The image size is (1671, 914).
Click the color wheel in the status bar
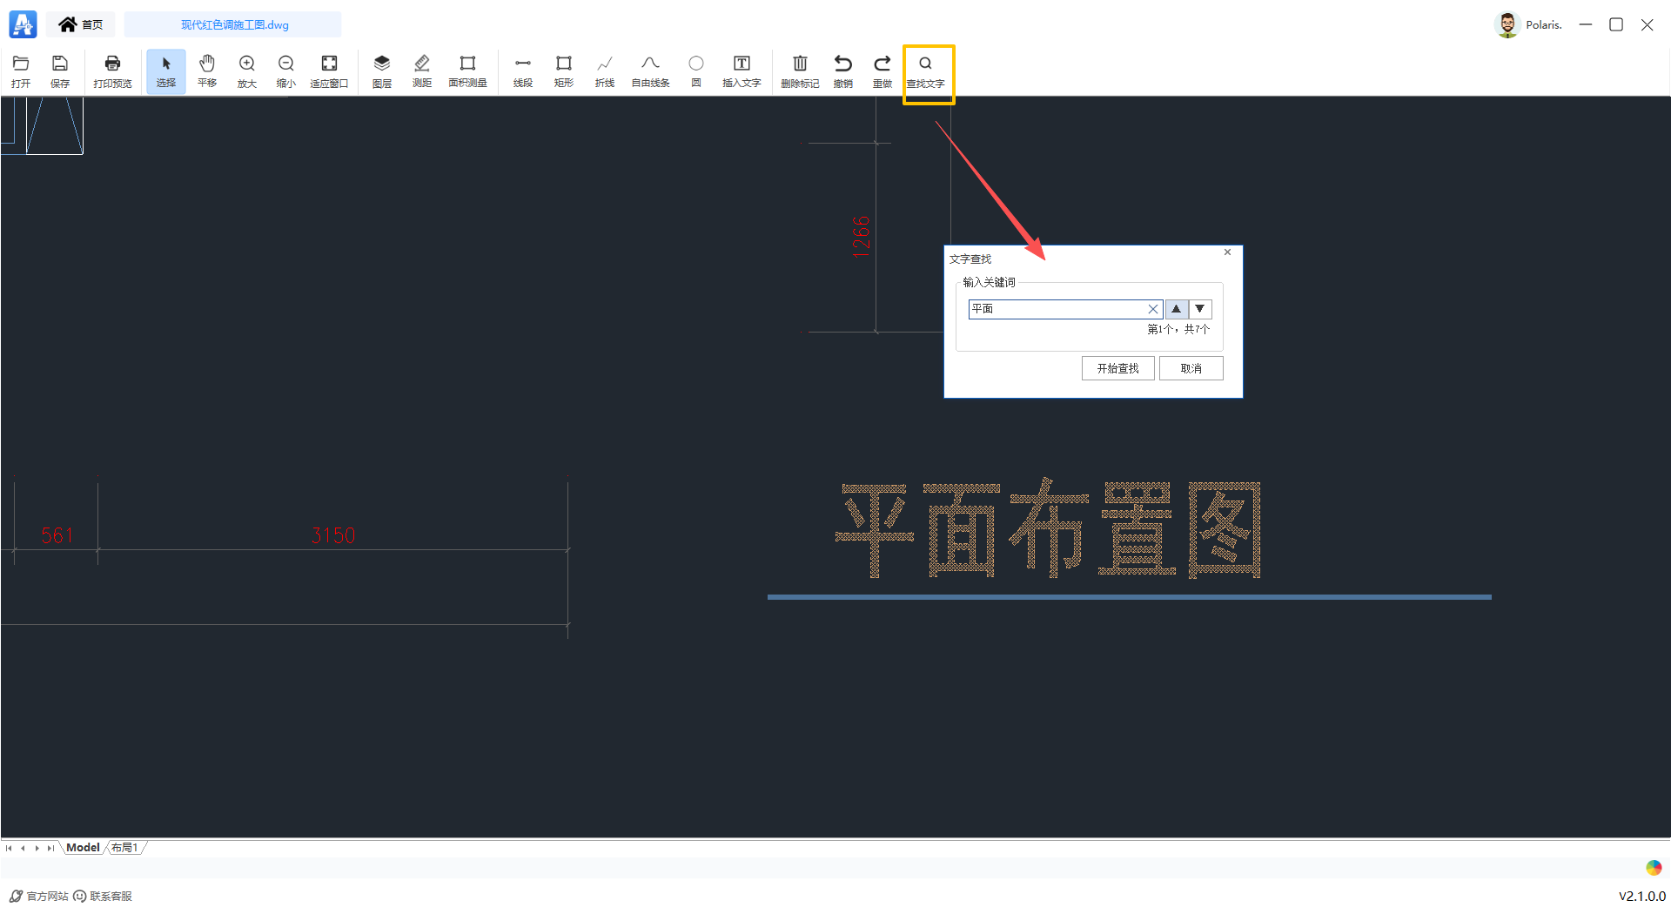[x=1652, y=867]
